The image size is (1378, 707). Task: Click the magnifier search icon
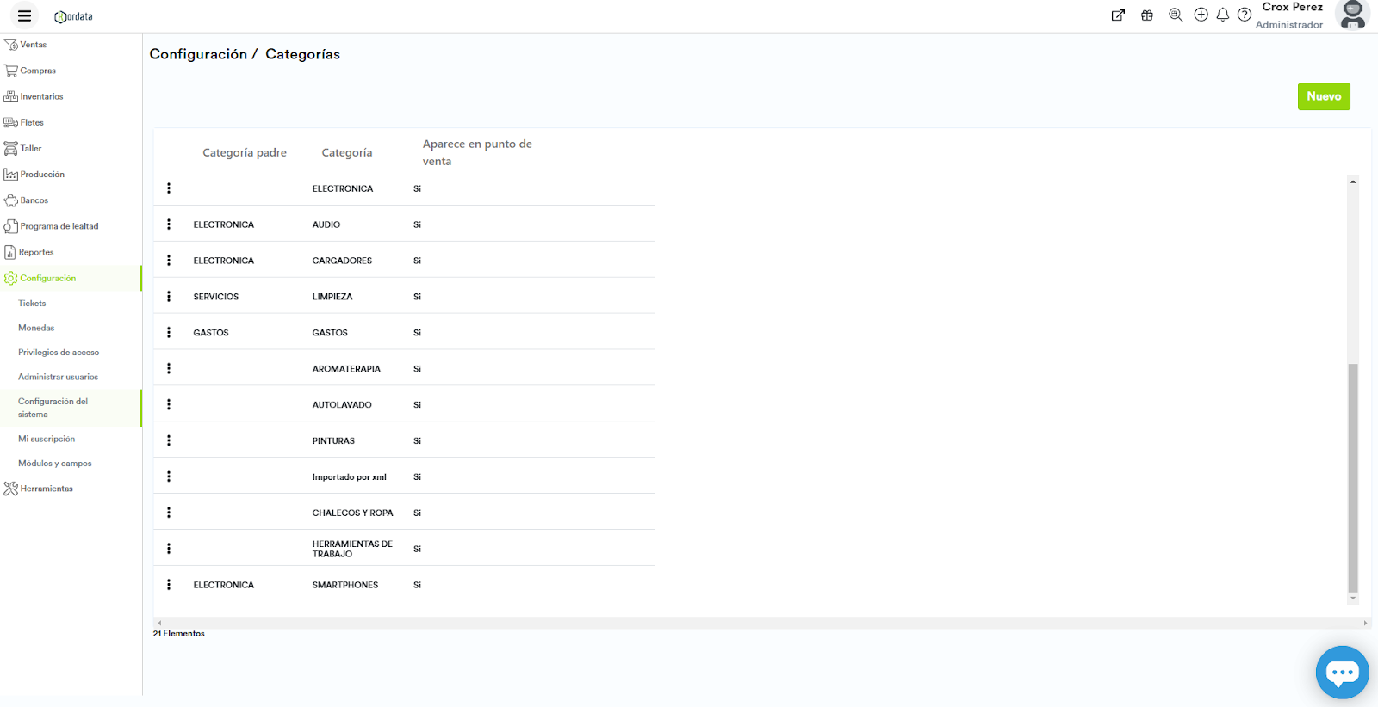[1176, 15]
